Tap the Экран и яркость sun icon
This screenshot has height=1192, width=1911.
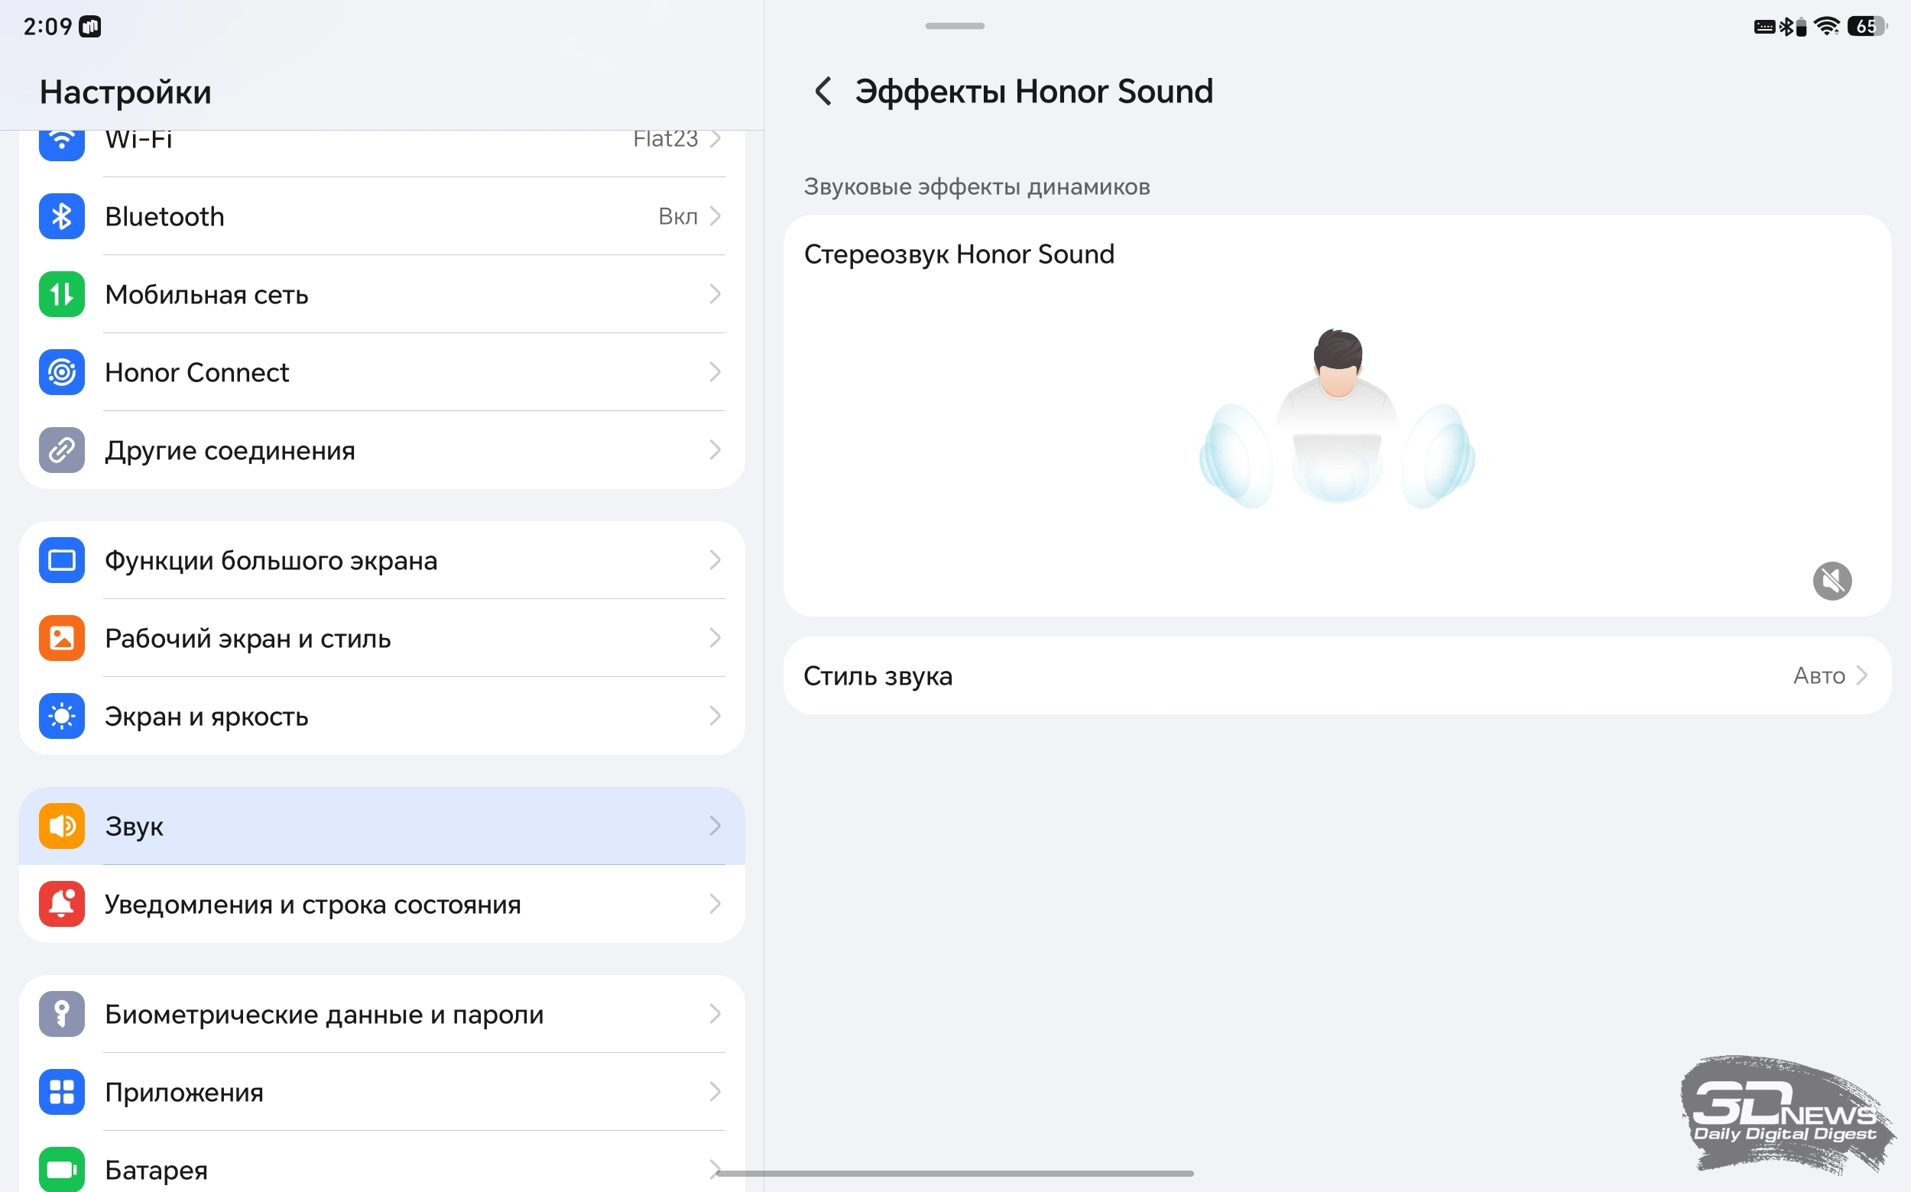click(x=61, y=716)
